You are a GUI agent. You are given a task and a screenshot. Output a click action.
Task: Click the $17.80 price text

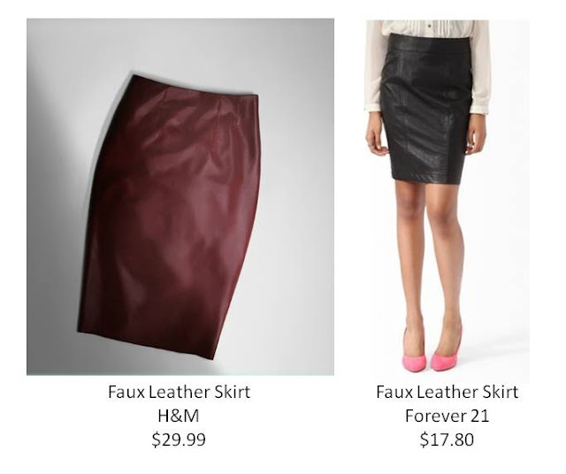coord(447,440)
